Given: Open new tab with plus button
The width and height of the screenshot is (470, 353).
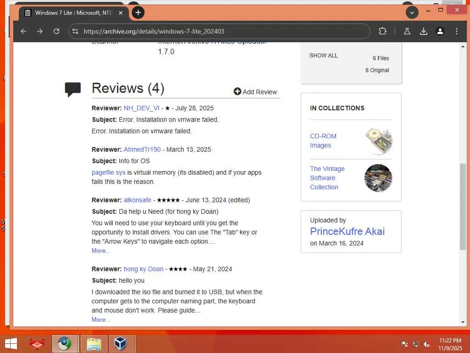Looking at the screenshot, I should tap(138, 12).
